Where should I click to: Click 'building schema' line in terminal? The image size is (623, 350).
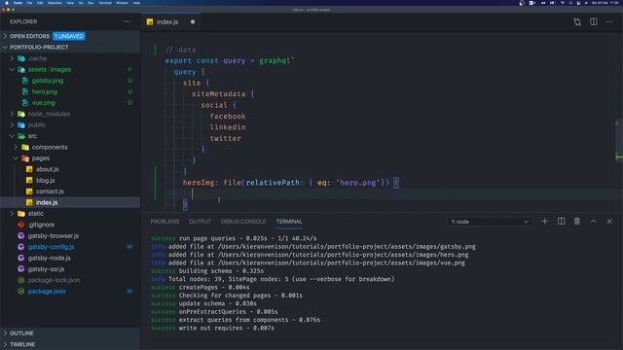207,271
